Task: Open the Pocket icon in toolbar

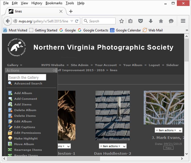Action: [x=140, y=21]
